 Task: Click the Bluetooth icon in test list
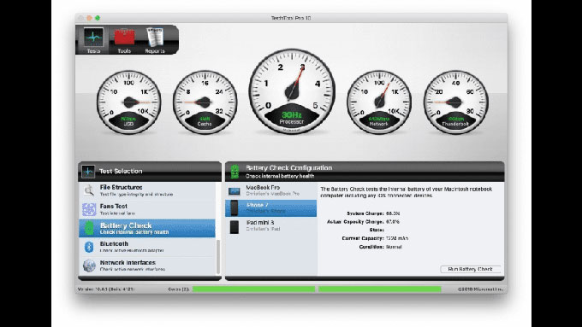coord(89,247)
